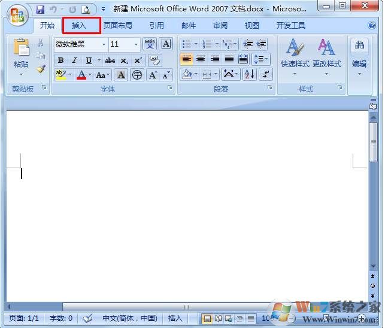385x328 pixels.
Task: Launch 字体 dialog from group corner
Action: 169,87
